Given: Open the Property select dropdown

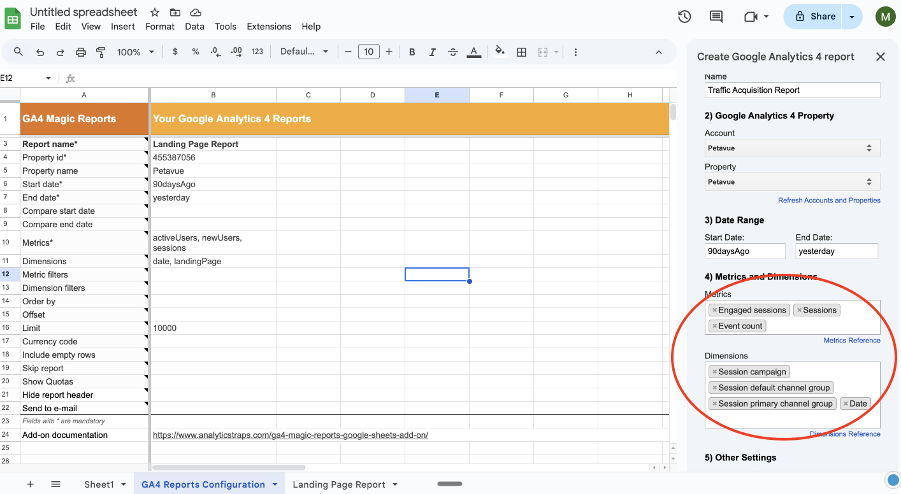Looking at the screenshot, I should (793, 182).
